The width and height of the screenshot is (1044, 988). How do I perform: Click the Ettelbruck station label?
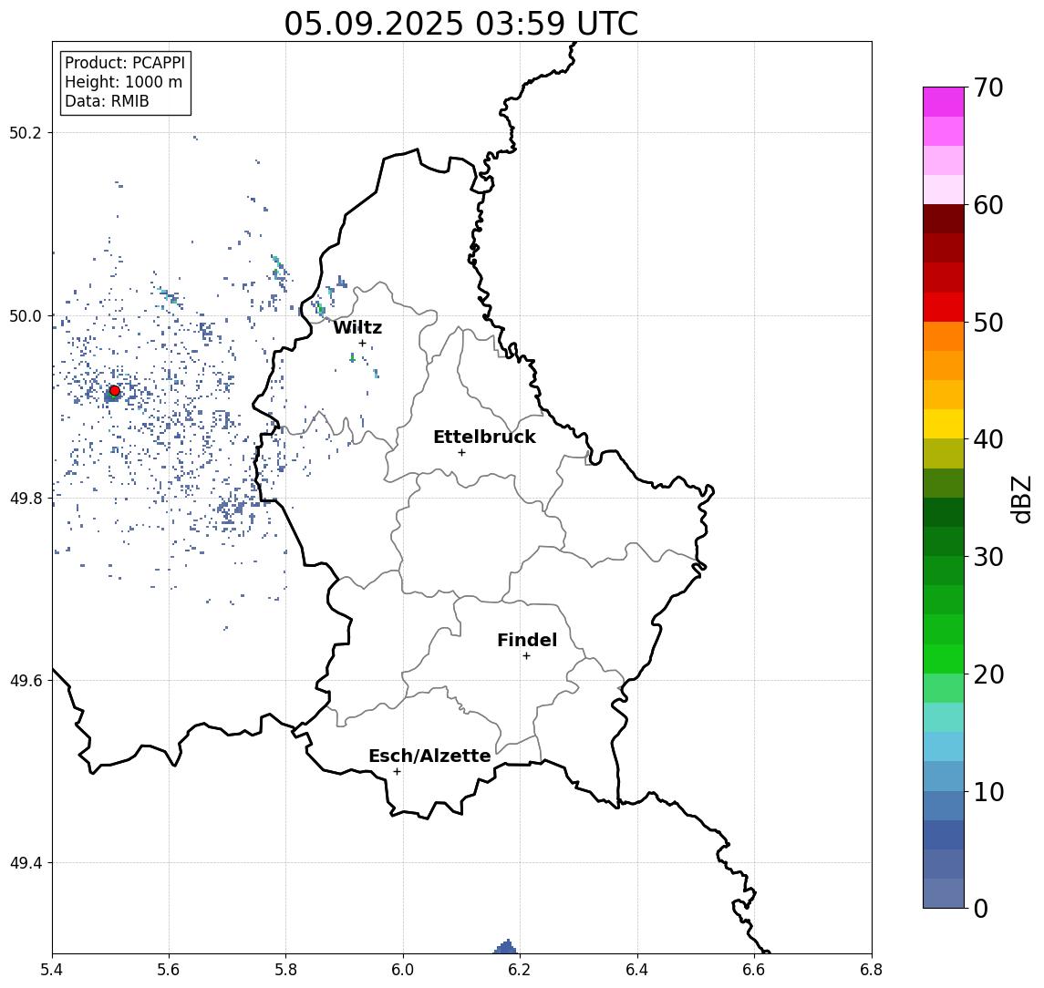[x=484, y=437]
